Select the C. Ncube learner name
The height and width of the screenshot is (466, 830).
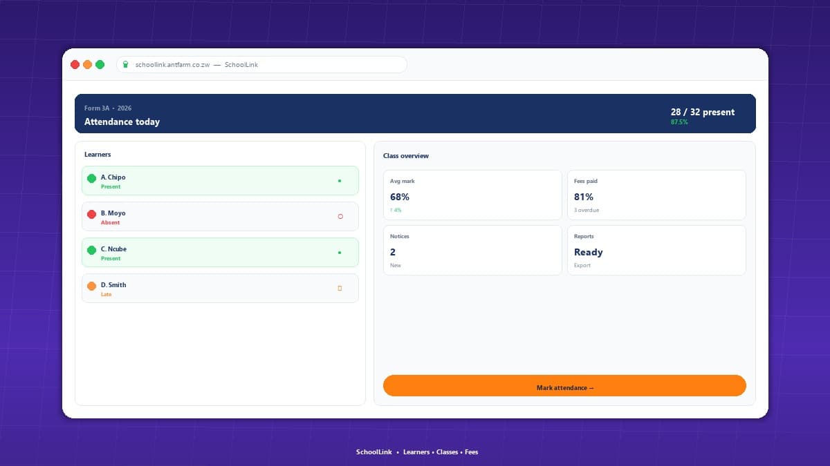(113, 249)
